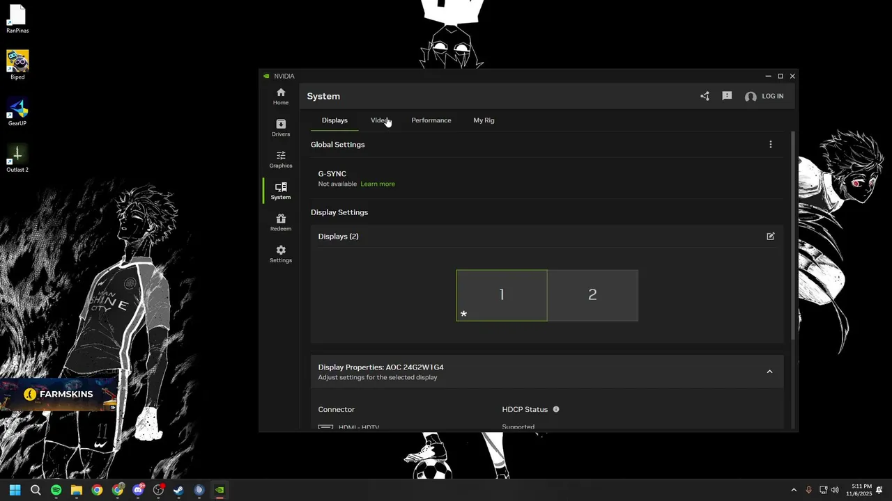Click the taskbar Search icon

point(36,490)
